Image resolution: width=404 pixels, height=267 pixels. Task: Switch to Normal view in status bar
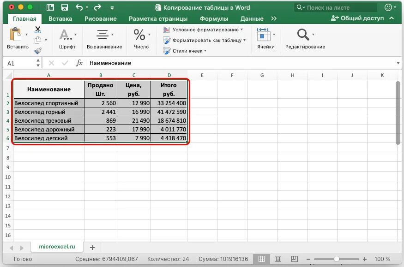pos(261,259)
